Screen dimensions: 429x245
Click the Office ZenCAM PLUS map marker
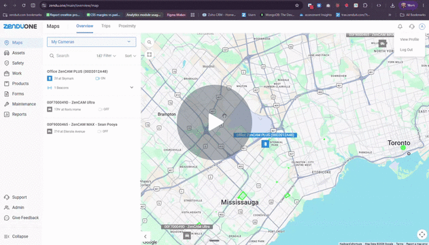pos(265,144)
